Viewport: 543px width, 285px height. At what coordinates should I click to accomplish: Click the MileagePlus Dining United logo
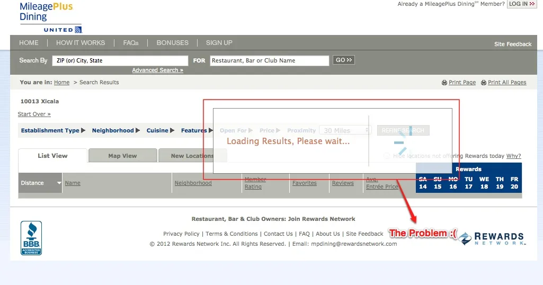point(51,17)
